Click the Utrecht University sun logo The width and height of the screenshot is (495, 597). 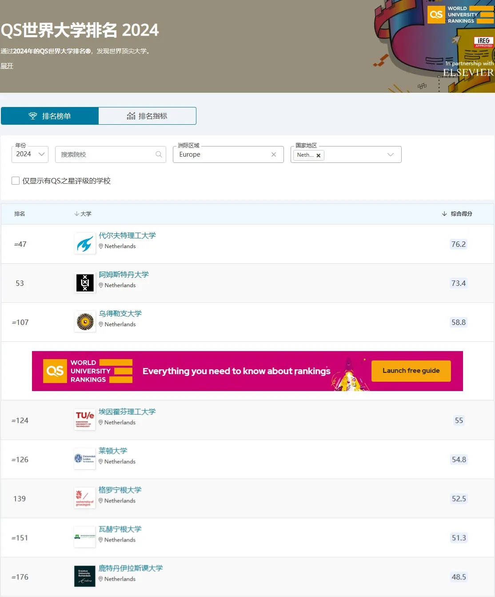pyautogui.click(x=85, y=322)
